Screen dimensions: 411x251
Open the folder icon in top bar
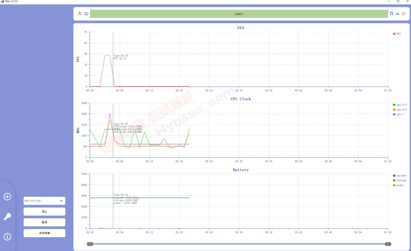[404, 14]
